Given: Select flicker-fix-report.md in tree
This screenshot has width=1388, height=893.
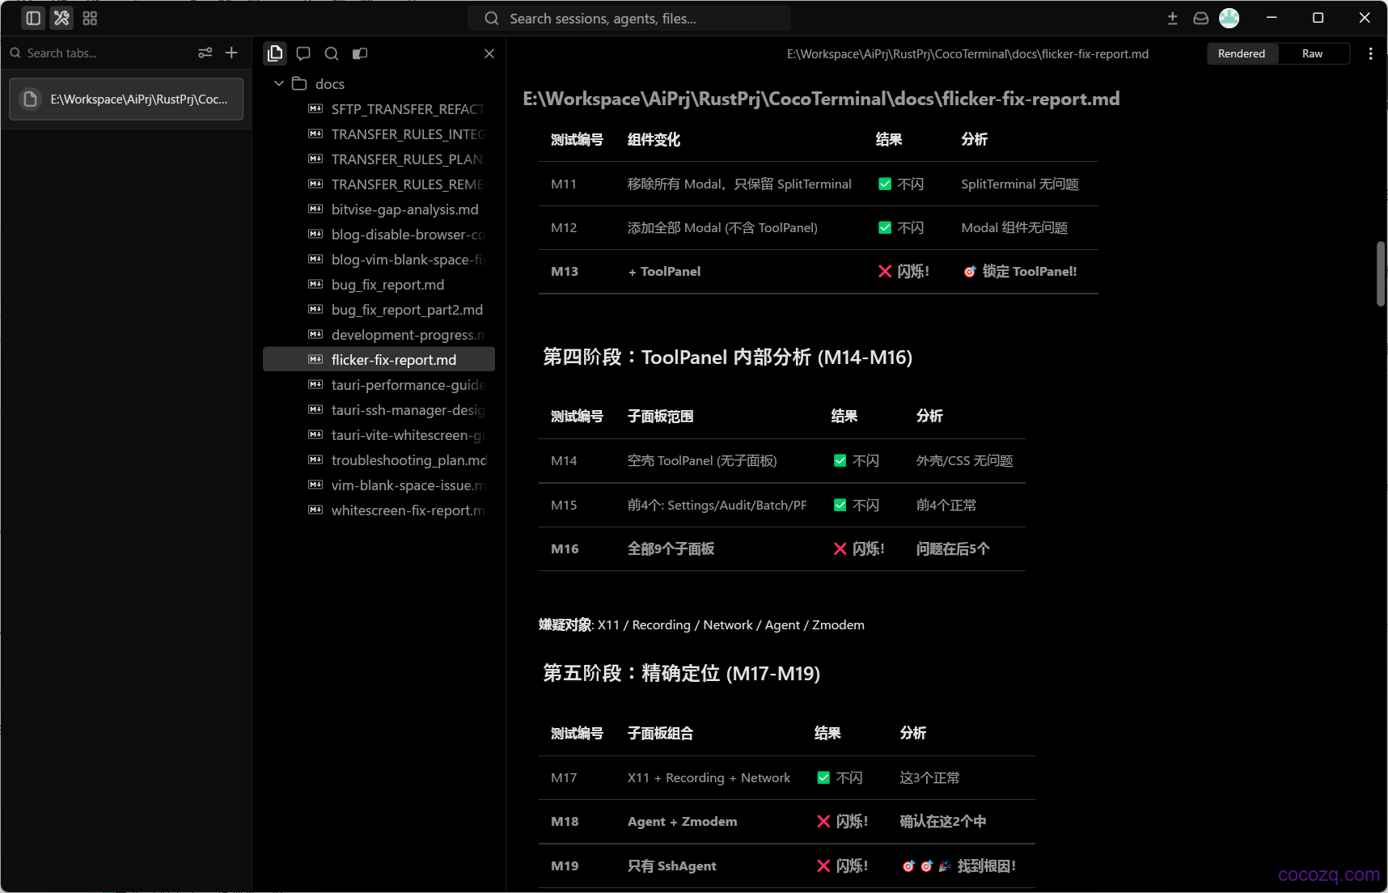Looking at the screenshot, I should [379, 359].
